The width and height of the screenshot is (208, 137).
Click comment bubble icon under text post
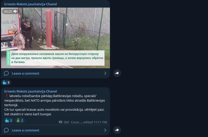(6, 130)
